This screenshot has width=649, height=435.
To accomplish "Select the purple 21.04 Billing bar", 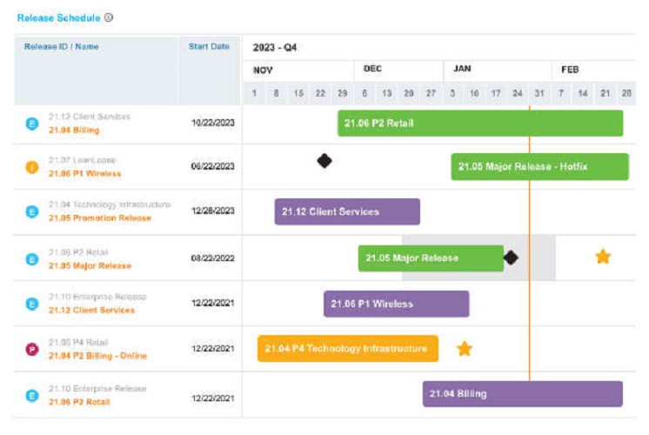I will (x=522, y=393).
